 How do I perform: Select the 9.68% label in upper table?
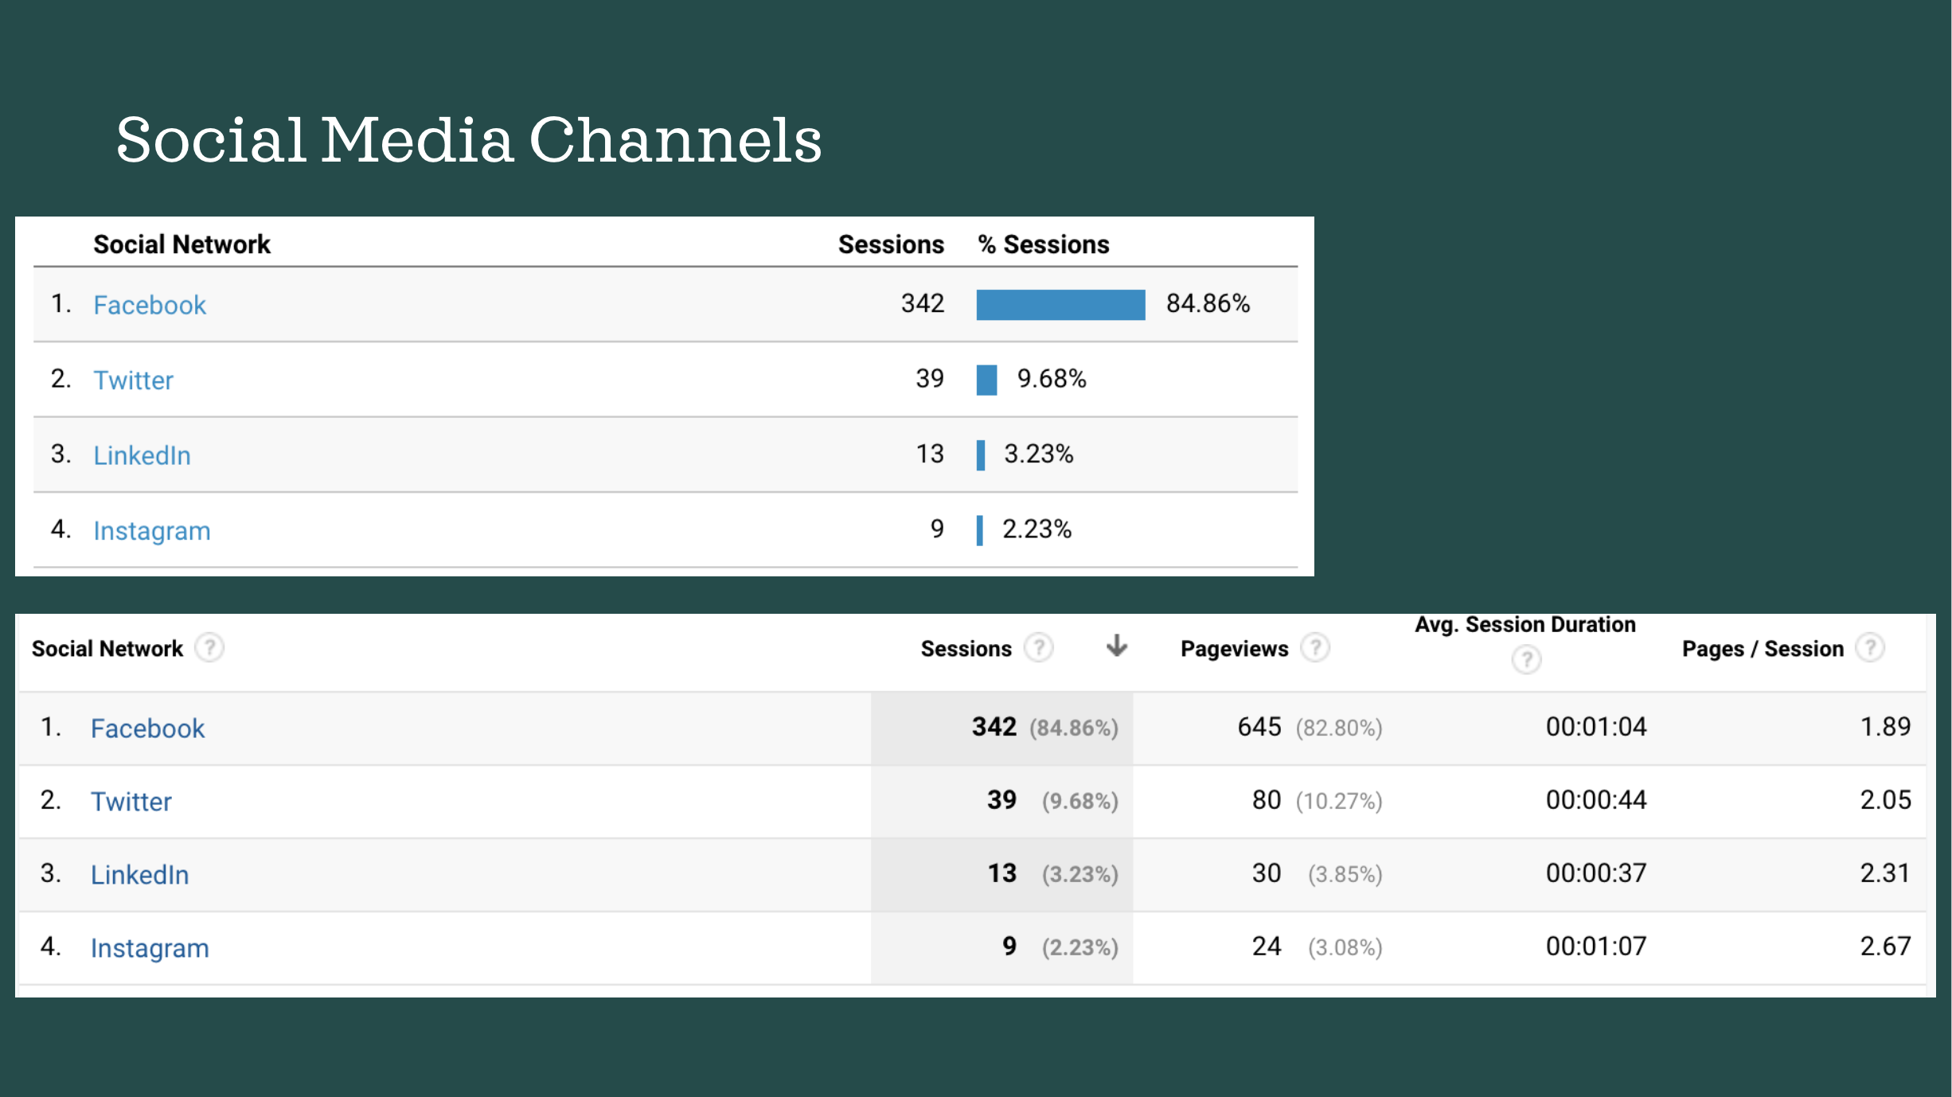click(1052, 378)
